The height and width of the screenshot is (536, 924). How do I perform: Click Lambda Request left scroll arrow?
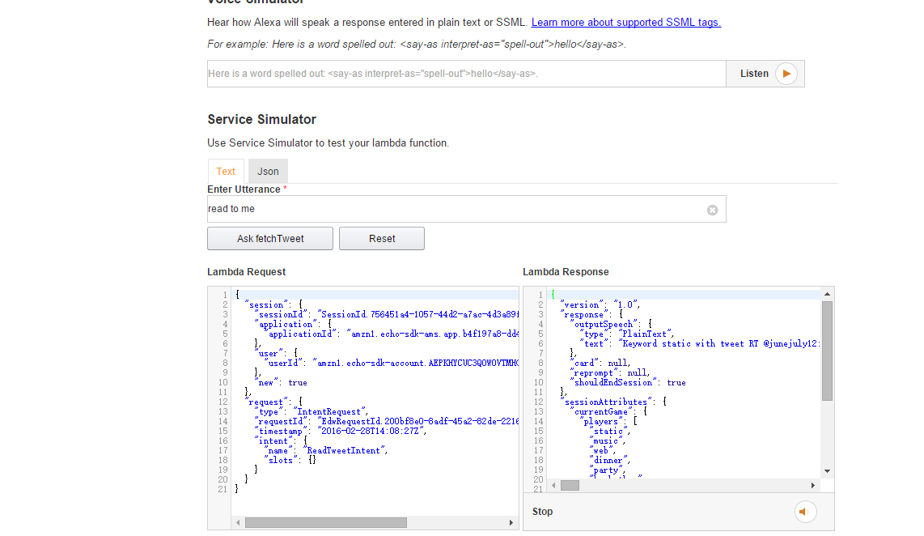pyautogui.click(x=238, y=522)
